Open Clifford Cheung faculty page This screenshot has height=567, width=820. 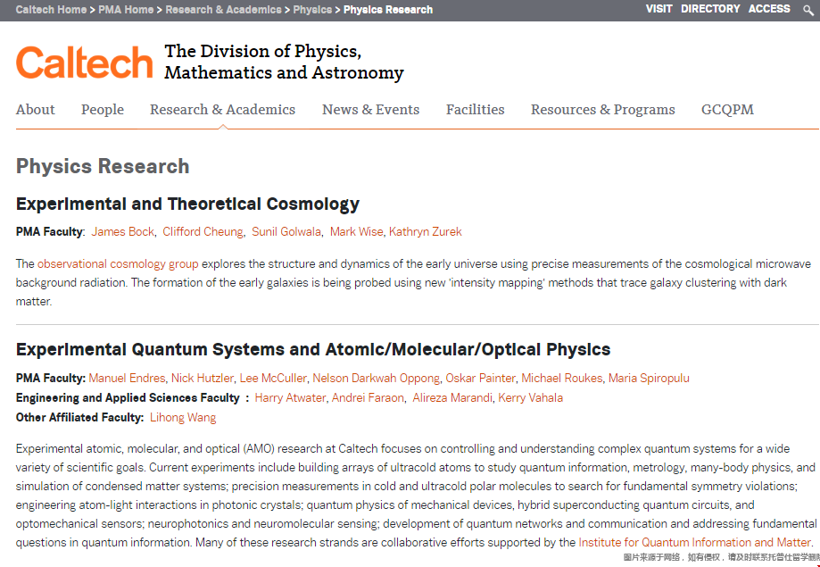point(203,232)
